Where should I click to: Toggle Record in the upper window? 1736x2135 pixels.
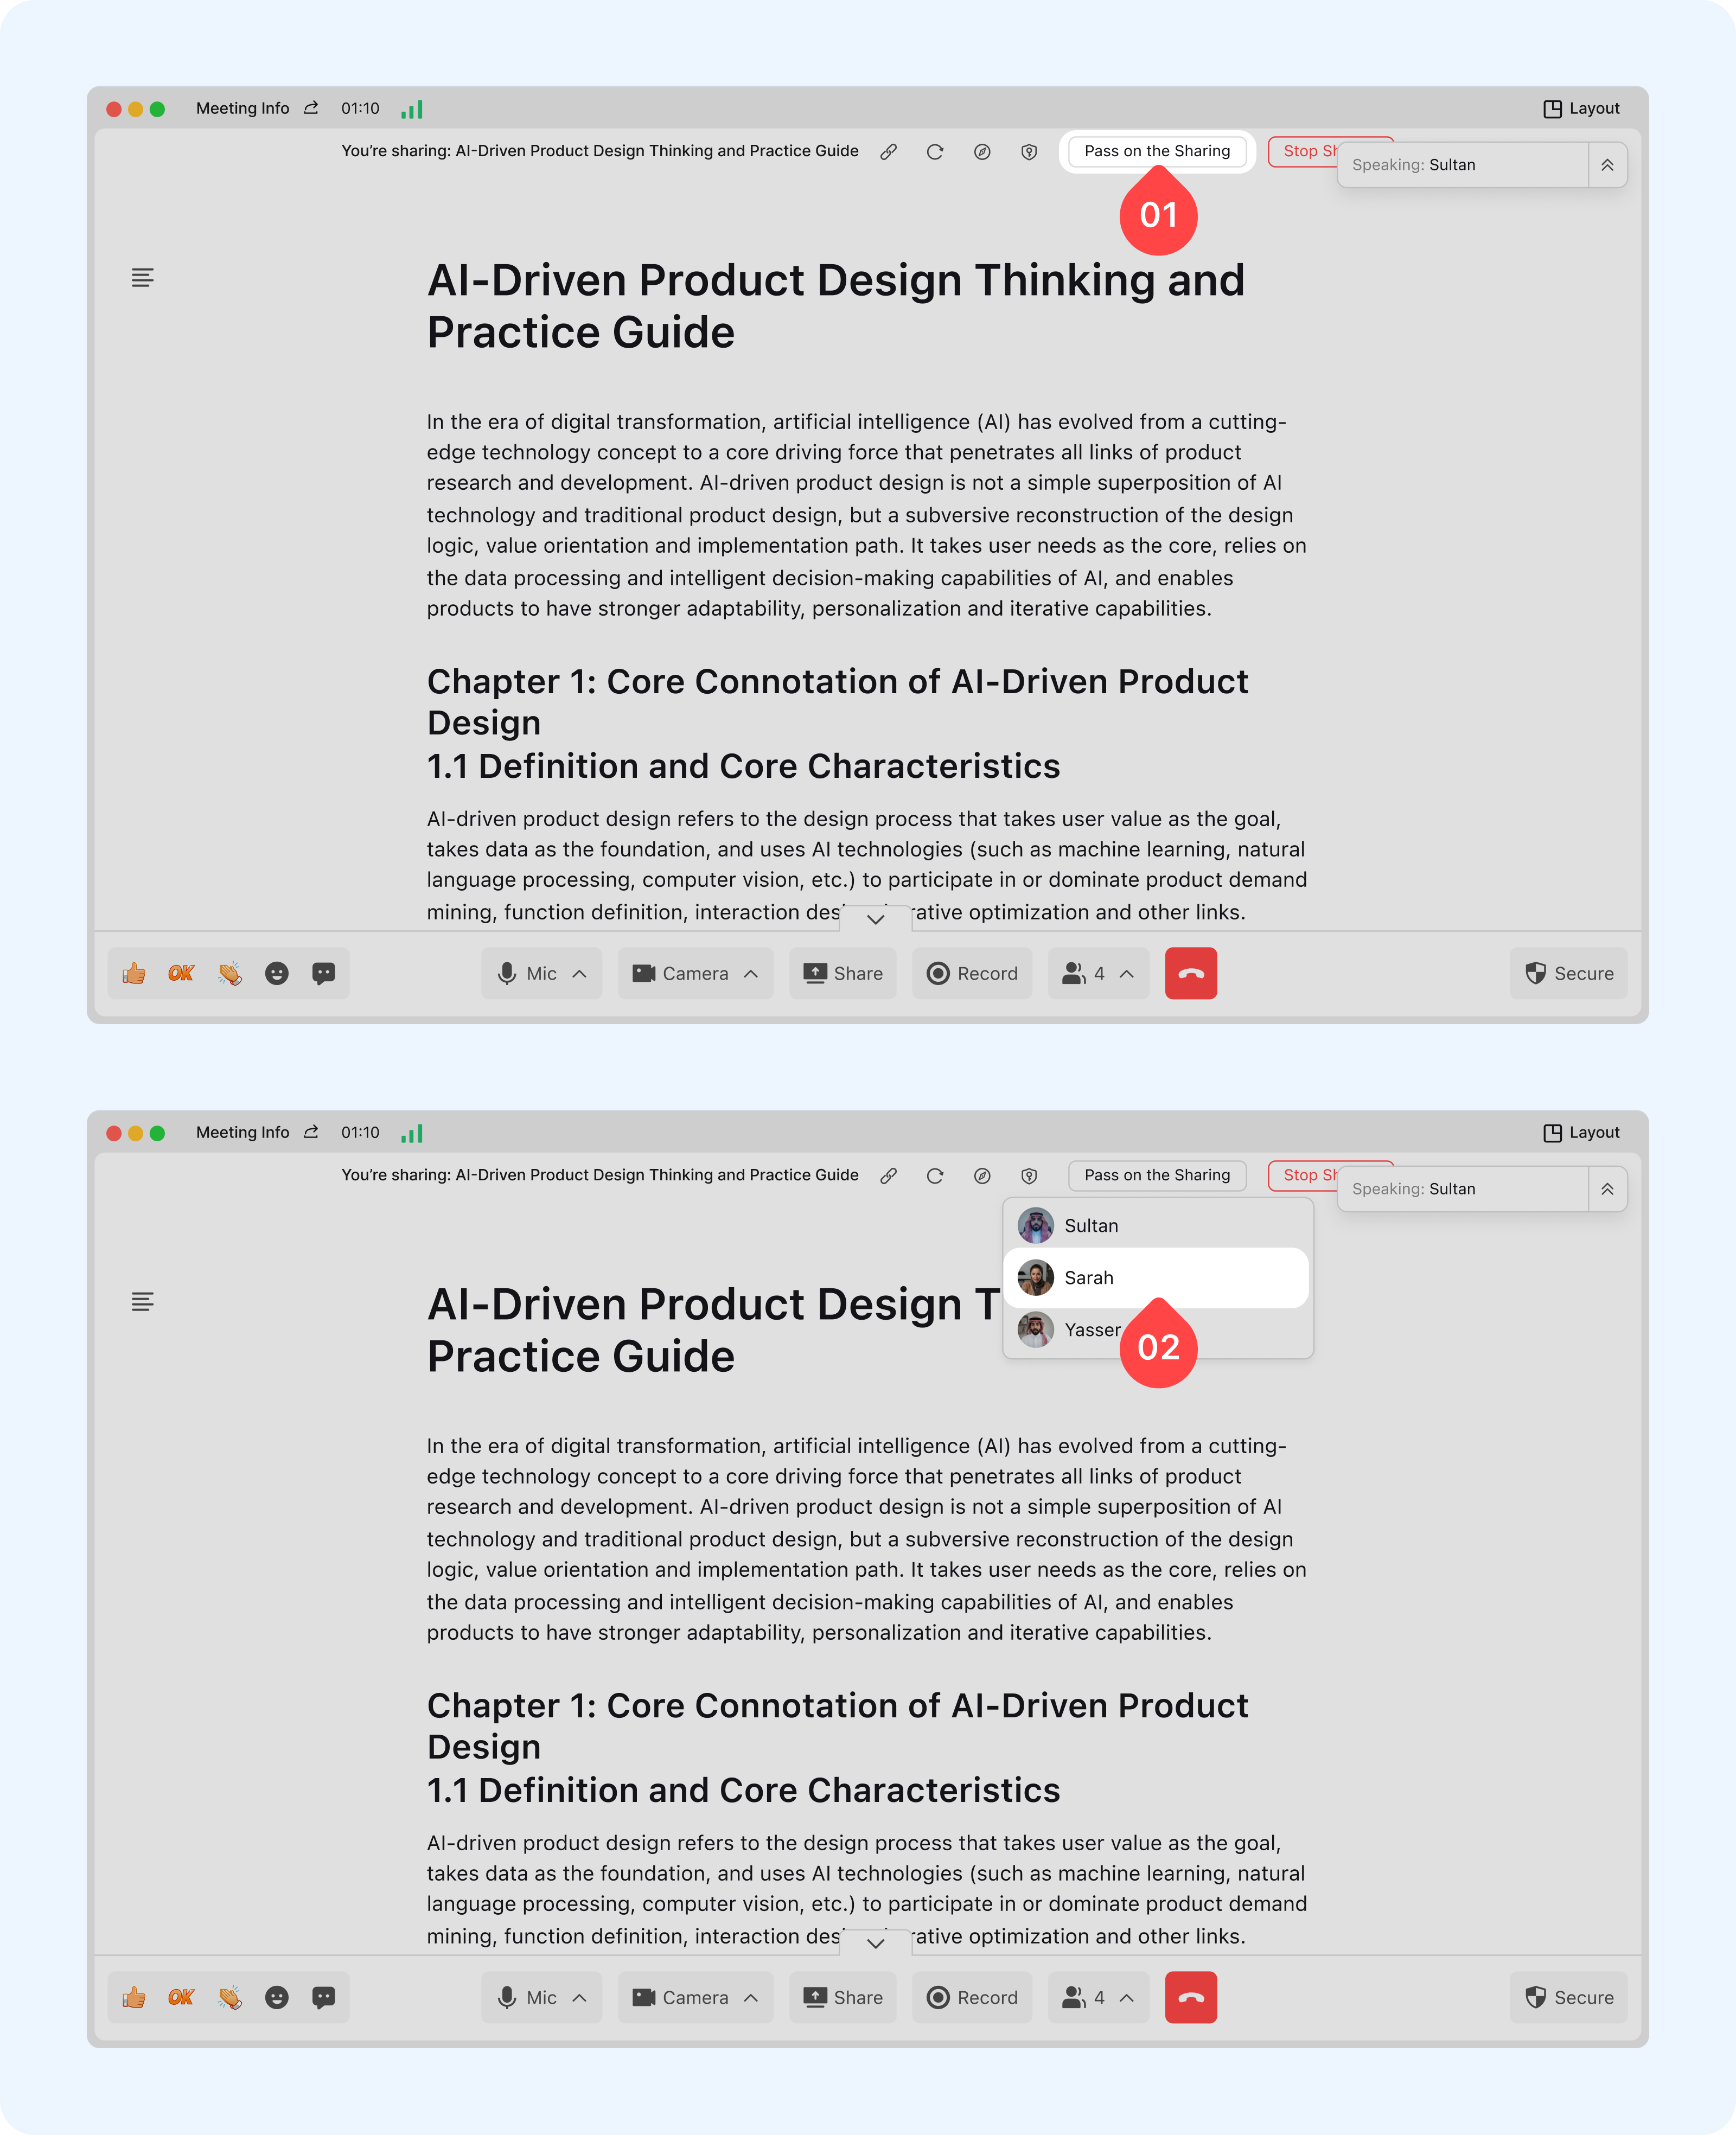click(972, 973)
